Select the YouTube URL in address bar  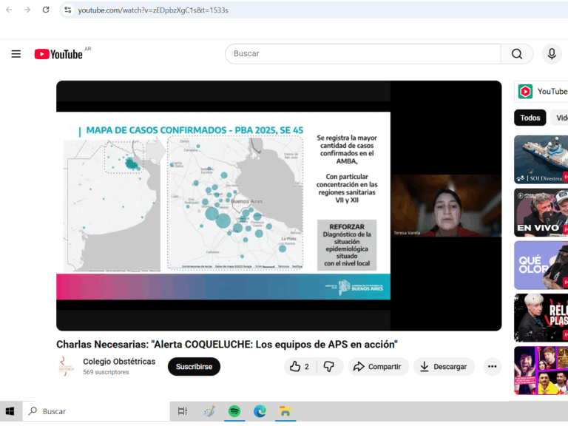(x=153, y=10)
